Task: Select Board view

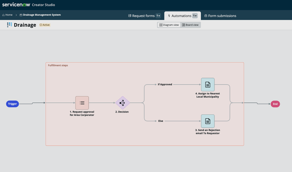Action: click(190, 25)
